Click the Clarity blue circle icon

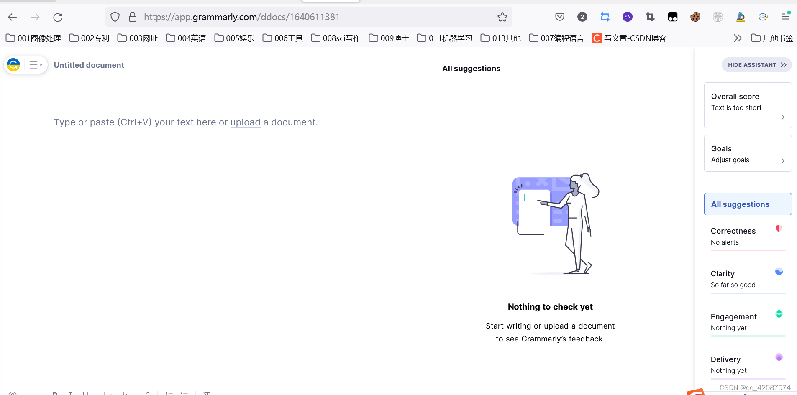tap(779, 272)
